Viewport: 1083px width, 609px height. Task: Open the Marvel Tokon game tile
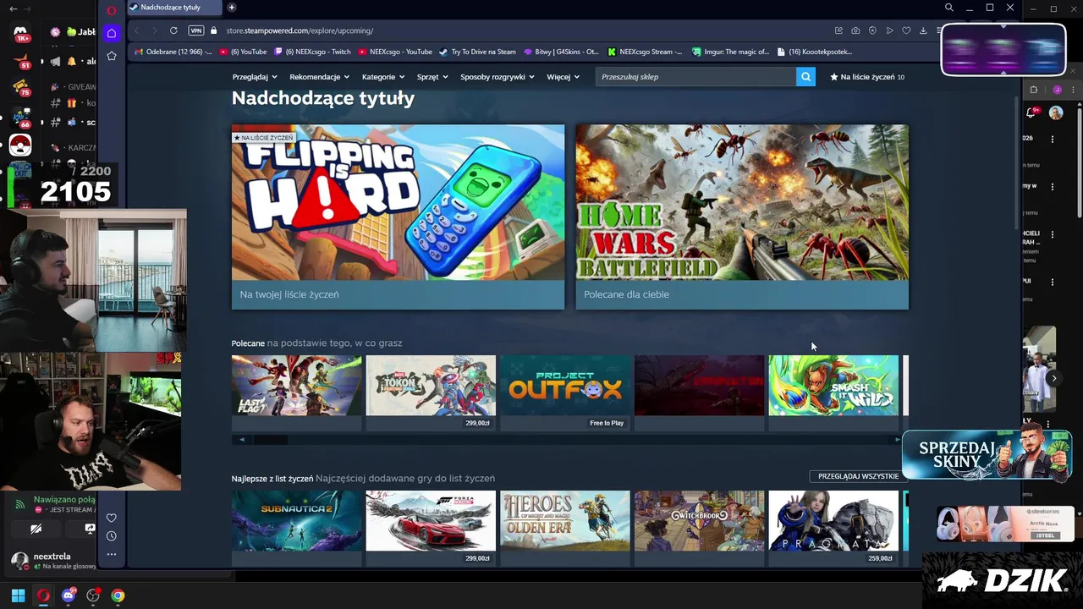tap(431, 392)
